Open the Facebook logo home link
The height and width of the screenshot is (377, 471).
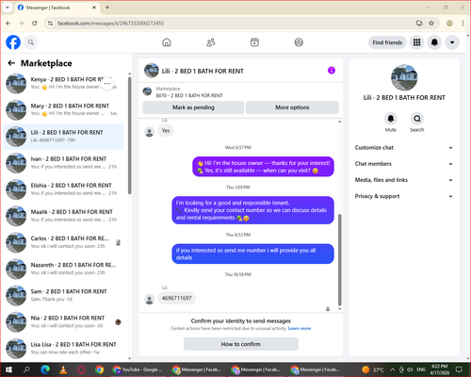13,42
